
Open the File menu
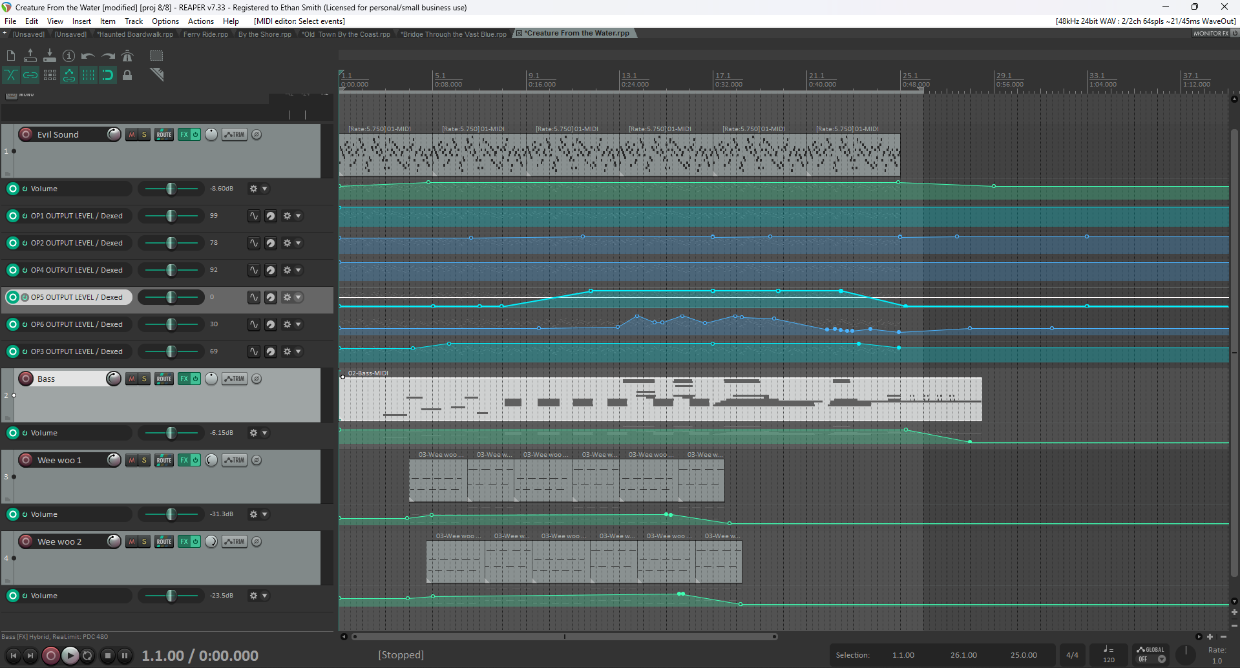pos(10,21)
